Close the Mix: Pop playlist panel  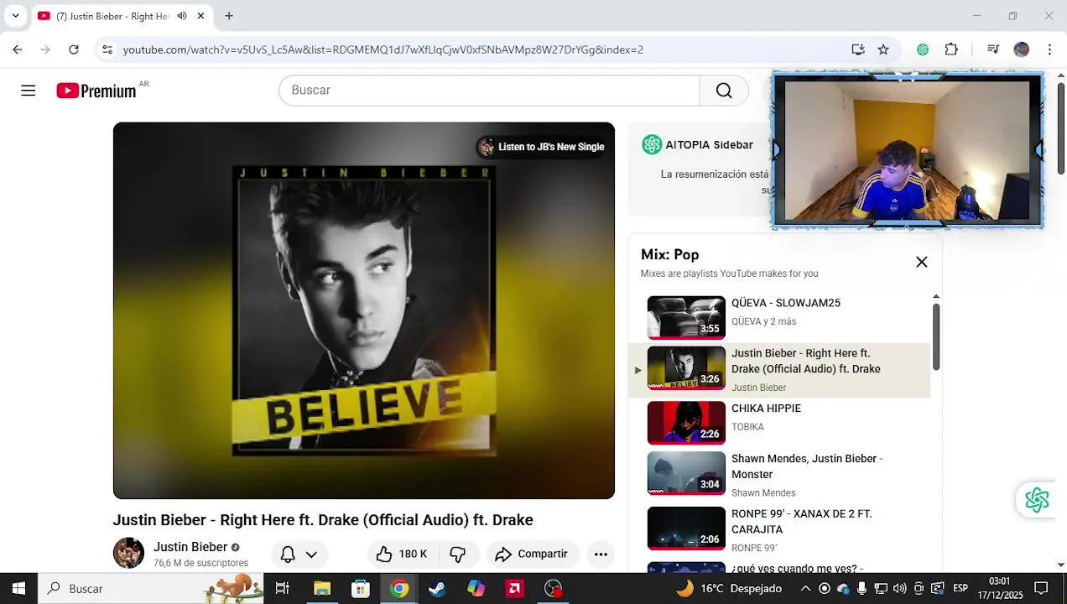(x=921, y=263)
